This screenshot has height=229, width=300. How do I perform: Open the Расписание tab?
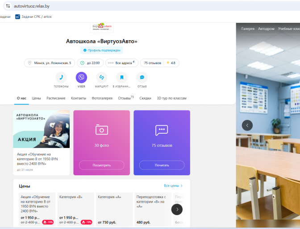point(56,98)
